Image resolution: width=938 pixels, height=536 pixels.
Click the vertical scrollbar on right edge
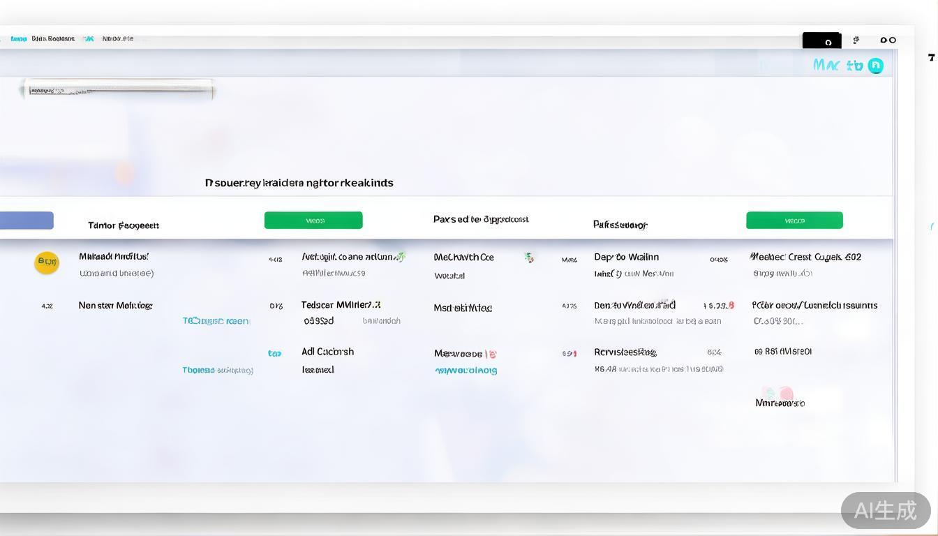click(895, 279)
